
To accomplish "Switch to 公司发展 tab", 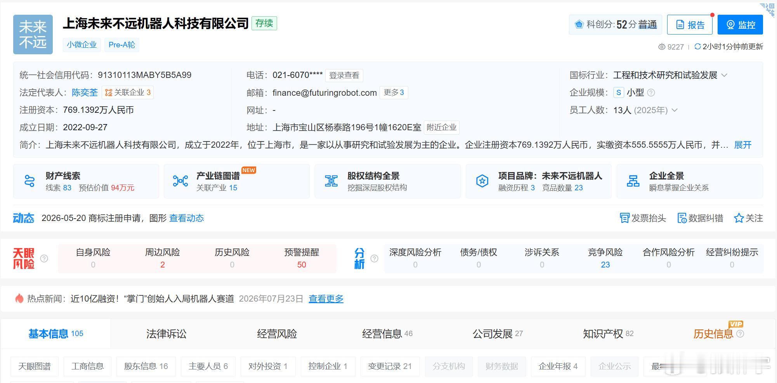I will coord(498,334).
